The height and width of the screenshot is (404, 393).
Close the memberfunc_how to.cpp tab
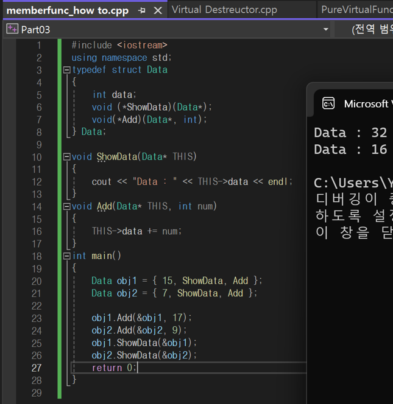[x=158, y=10]
